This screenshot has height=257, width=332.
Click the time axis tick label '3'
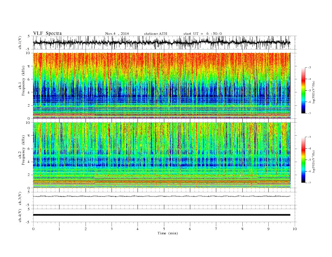[112, 229]
